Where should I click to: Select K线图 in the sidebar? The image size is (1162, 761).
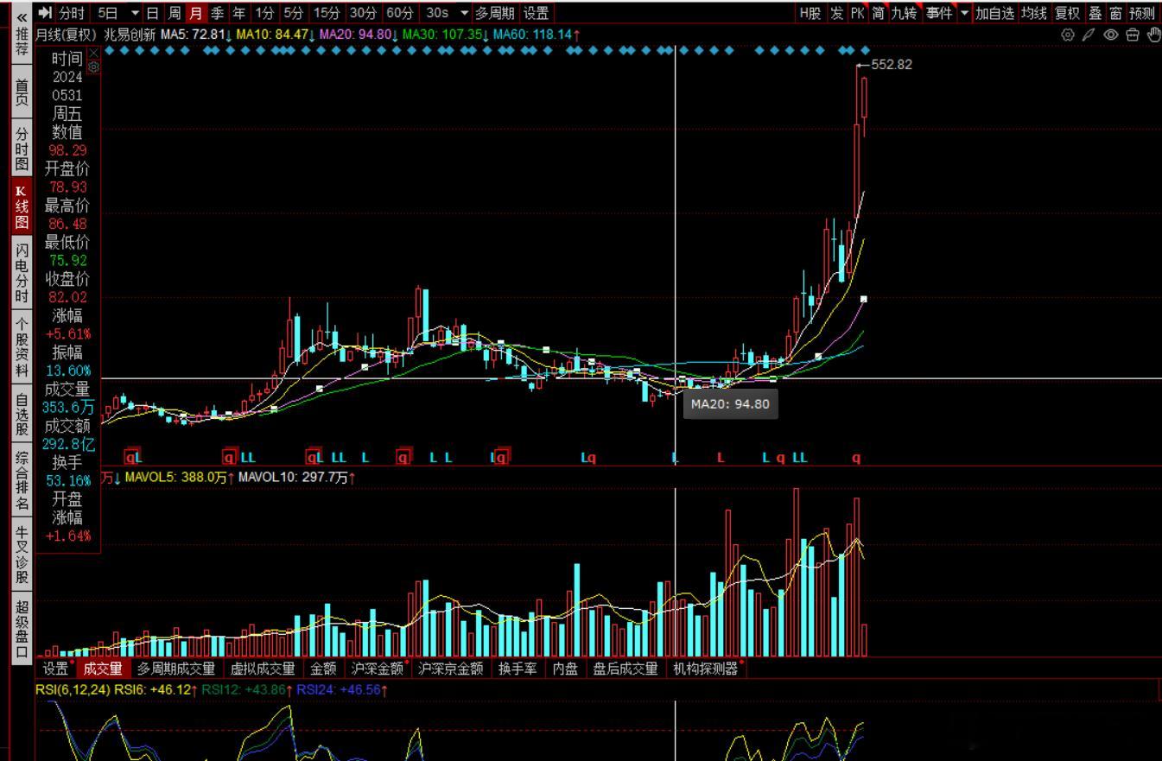22,206
